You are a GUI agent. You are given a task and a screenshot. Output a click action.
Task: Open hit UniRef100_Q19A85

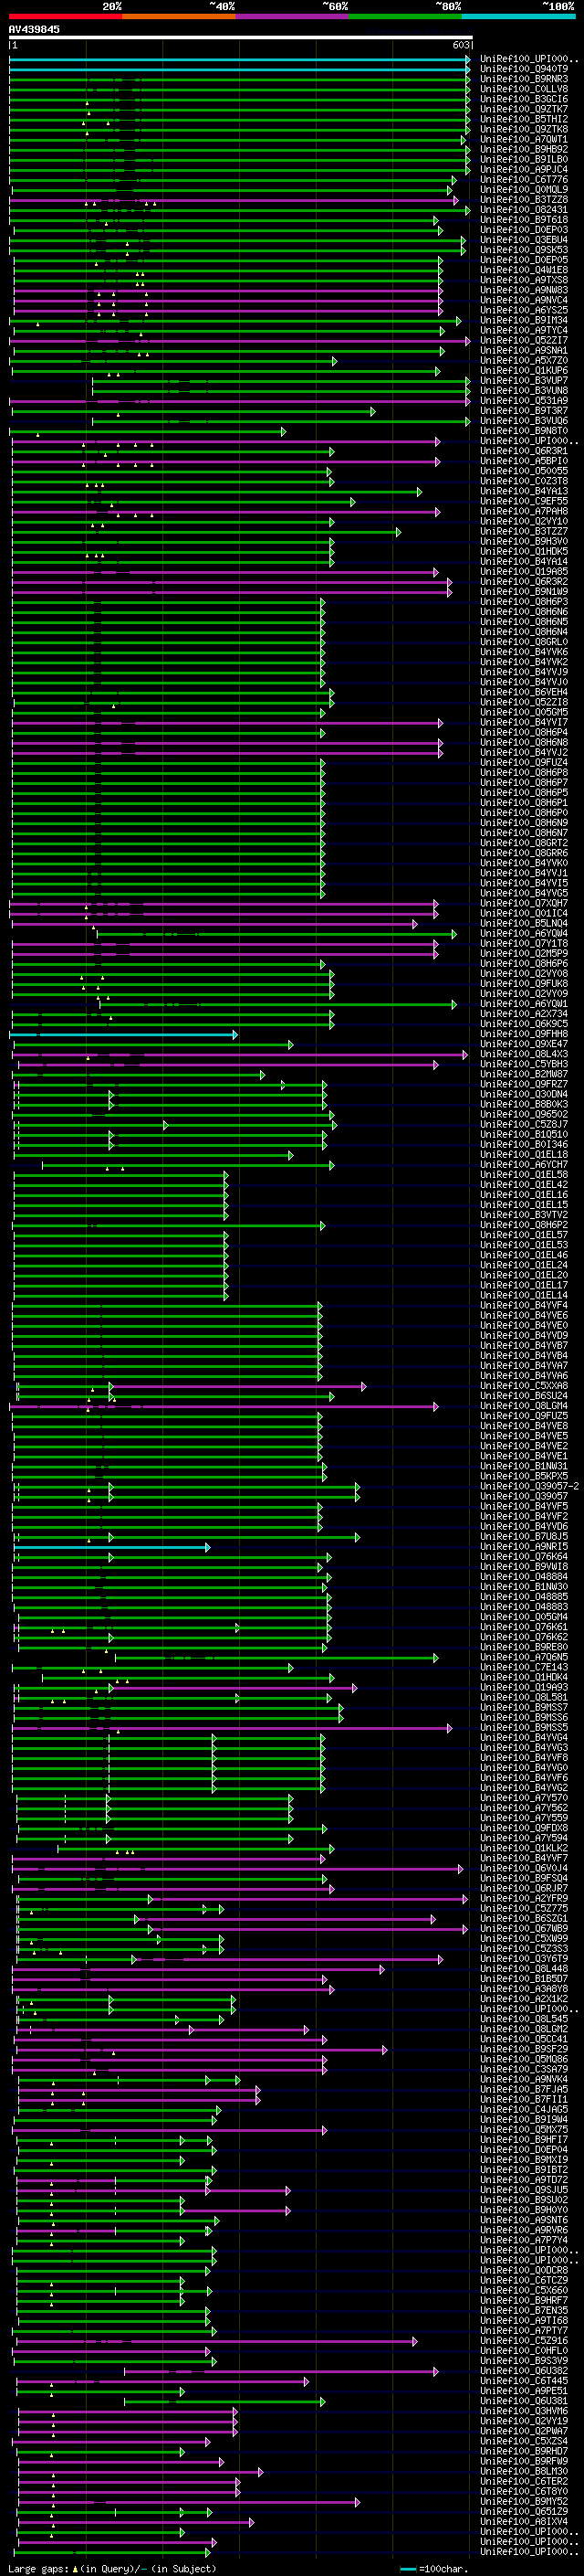[524, 572]
